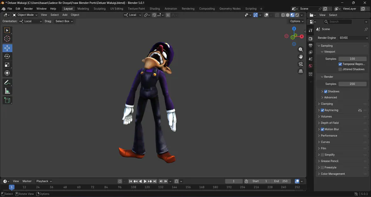Viewport: 371px width, 197px height.
Task: Activate the Move tool
Action: click(x=7, y=48)
